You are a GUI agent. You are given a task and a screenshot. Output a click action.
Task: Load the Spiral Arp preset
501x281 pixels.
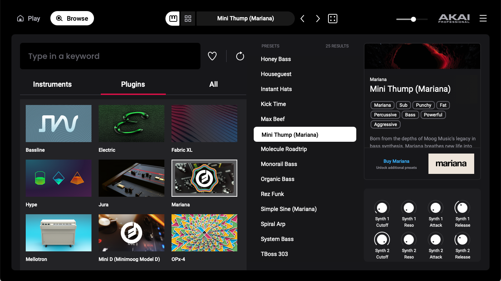pos(273,224)
